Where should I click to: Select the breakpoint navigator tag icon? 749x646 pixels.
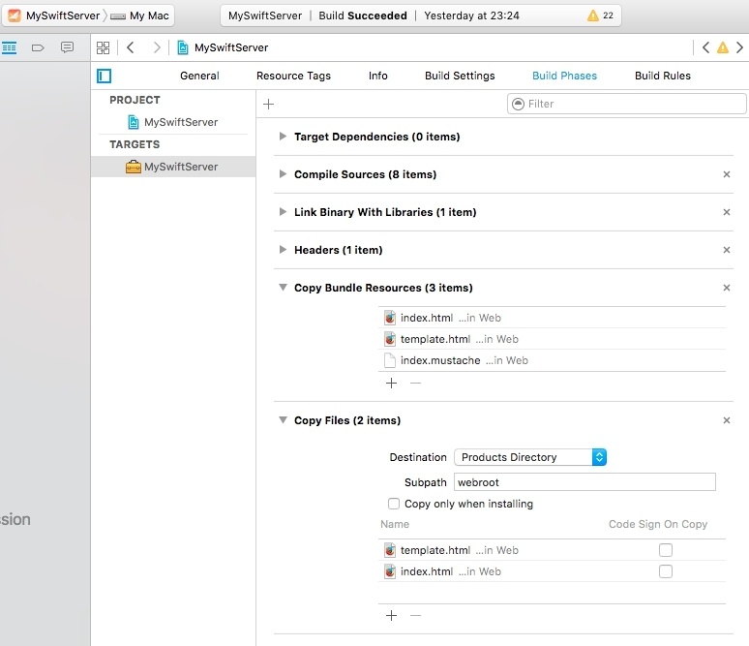coord(38,47)
